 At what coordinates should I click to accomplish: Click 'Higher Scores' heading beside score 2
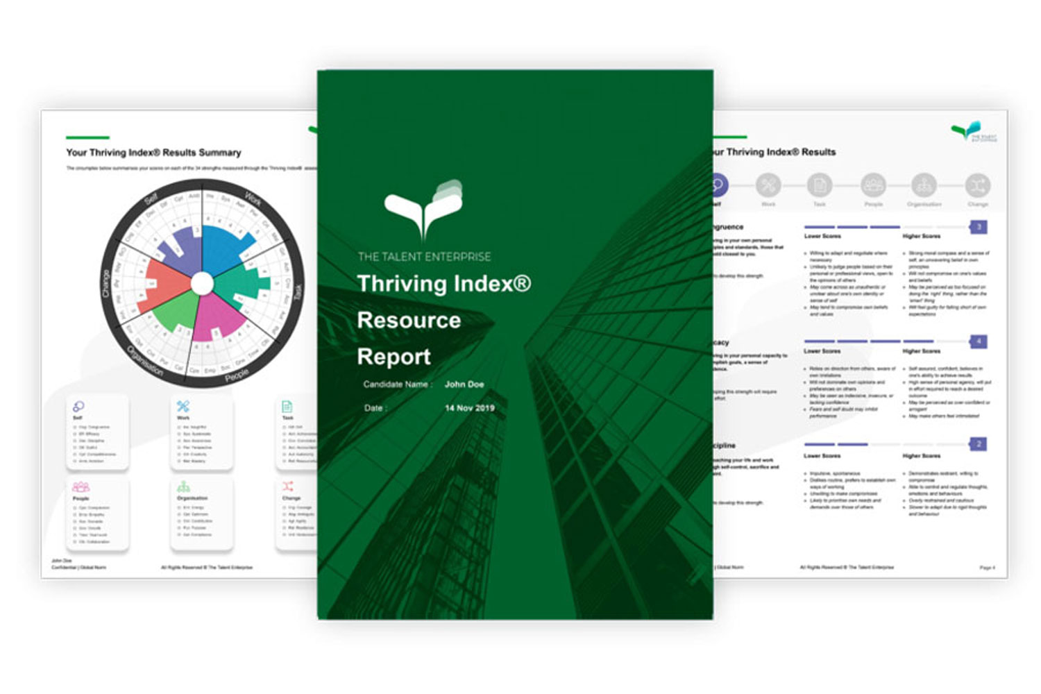922,456
